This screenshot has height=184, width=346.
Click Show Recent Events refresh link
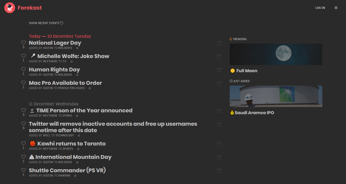click(46, 23)
